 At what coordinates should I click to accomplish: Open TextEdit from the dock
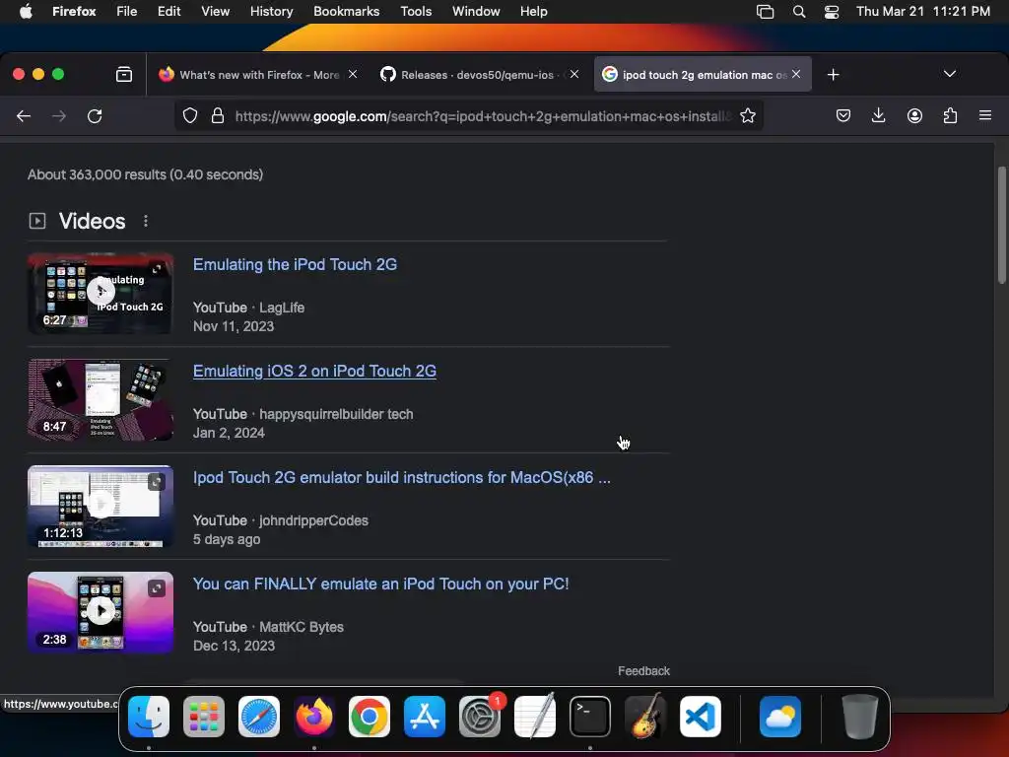(x=535, y=717)
